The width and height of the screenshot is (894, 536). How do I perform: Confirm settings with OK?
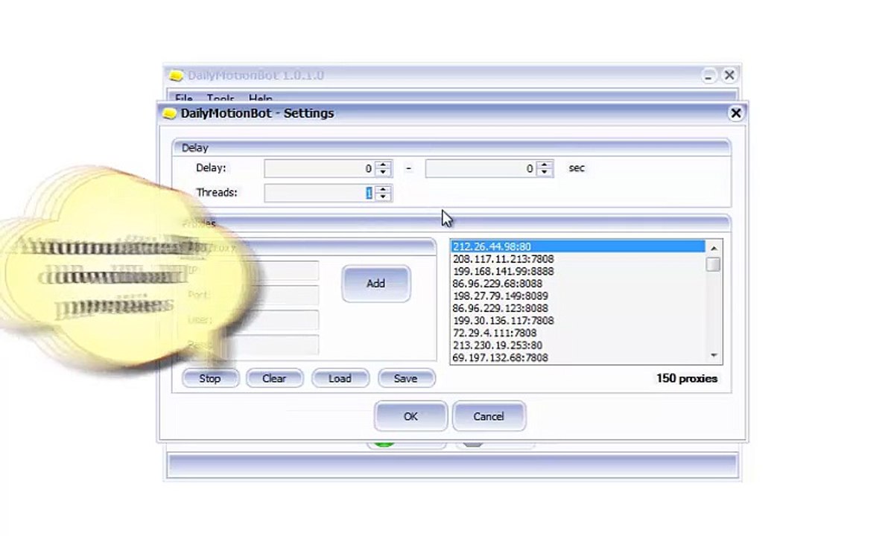coord(410,416)
